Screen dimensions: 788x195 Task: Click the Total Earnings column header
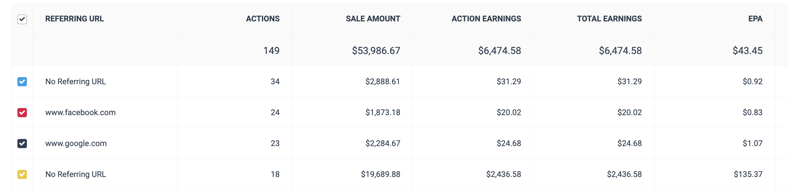tap(609, 19)
